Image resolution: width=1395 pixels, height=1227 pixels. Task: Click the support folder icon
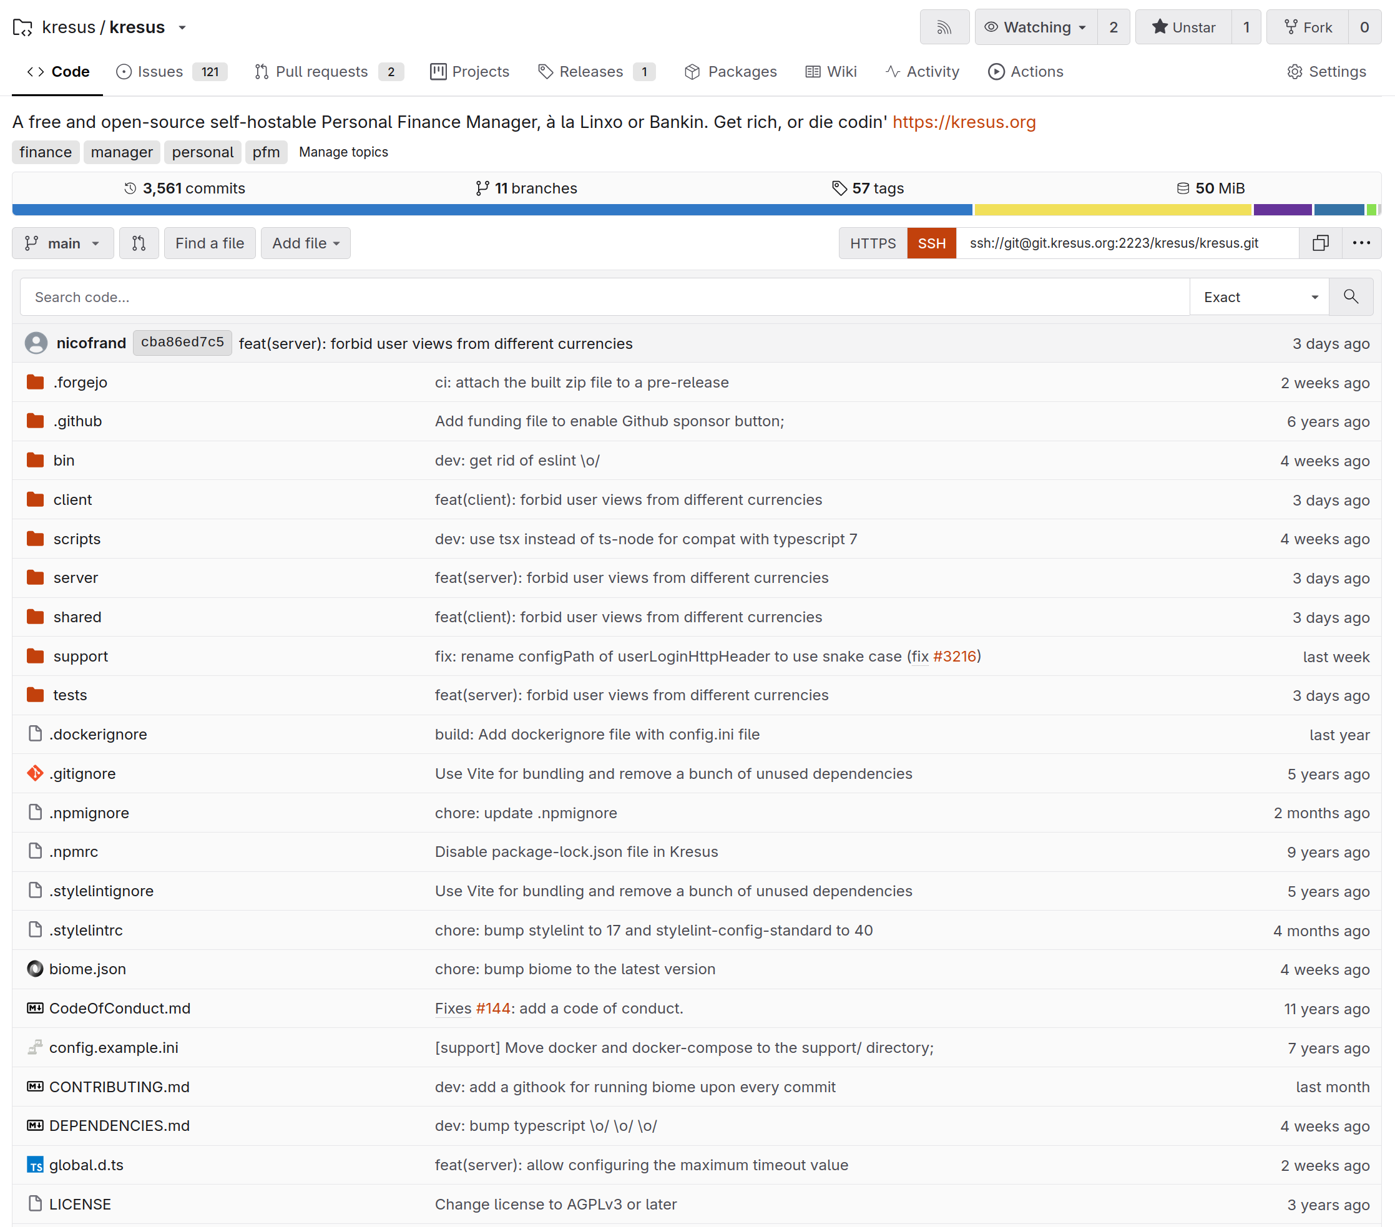[x=36, y=657]
